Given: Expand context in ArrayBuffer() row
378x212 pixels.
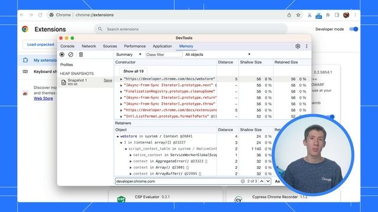Looking at the screenshot, I should 131,174.
